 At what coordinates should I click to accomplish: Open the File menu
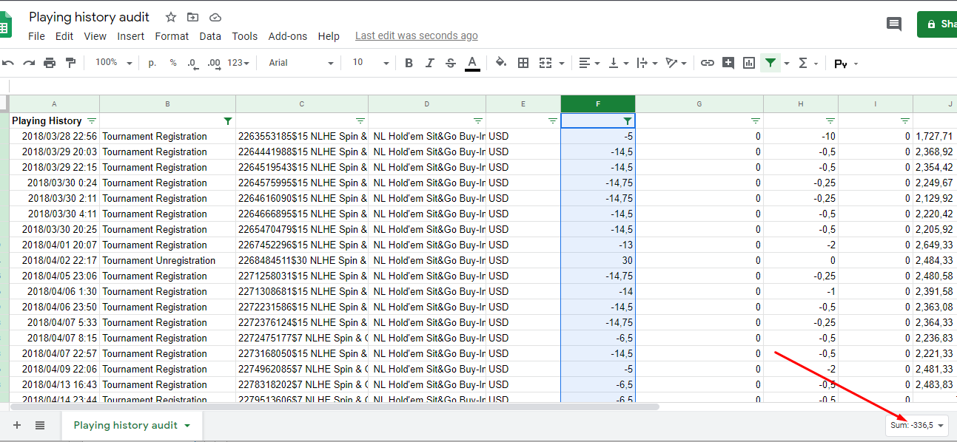[36, 36]
